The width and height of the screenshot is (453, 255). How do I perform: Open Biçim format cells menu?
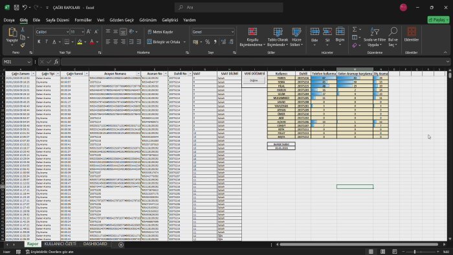pyautogui.click(x=340, y=37)
